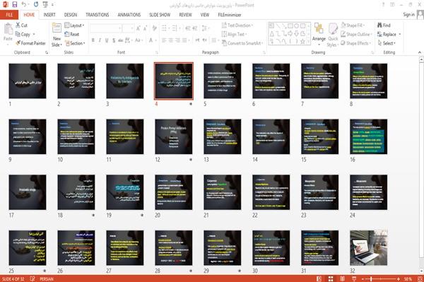Viewport: 424px width, 282px height.
Task: Click Reset slide command
Action: (x=72, y=34)
